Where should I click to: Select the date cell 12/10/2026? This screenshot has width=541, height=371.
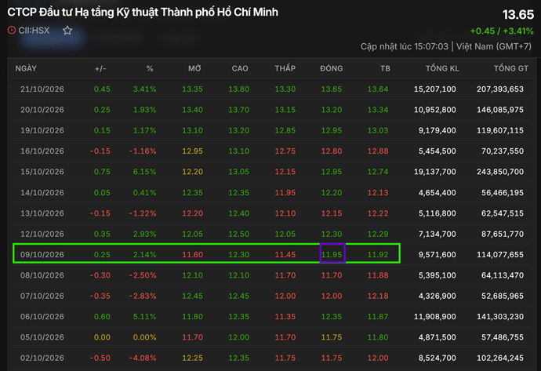click(x=42, y=234)
